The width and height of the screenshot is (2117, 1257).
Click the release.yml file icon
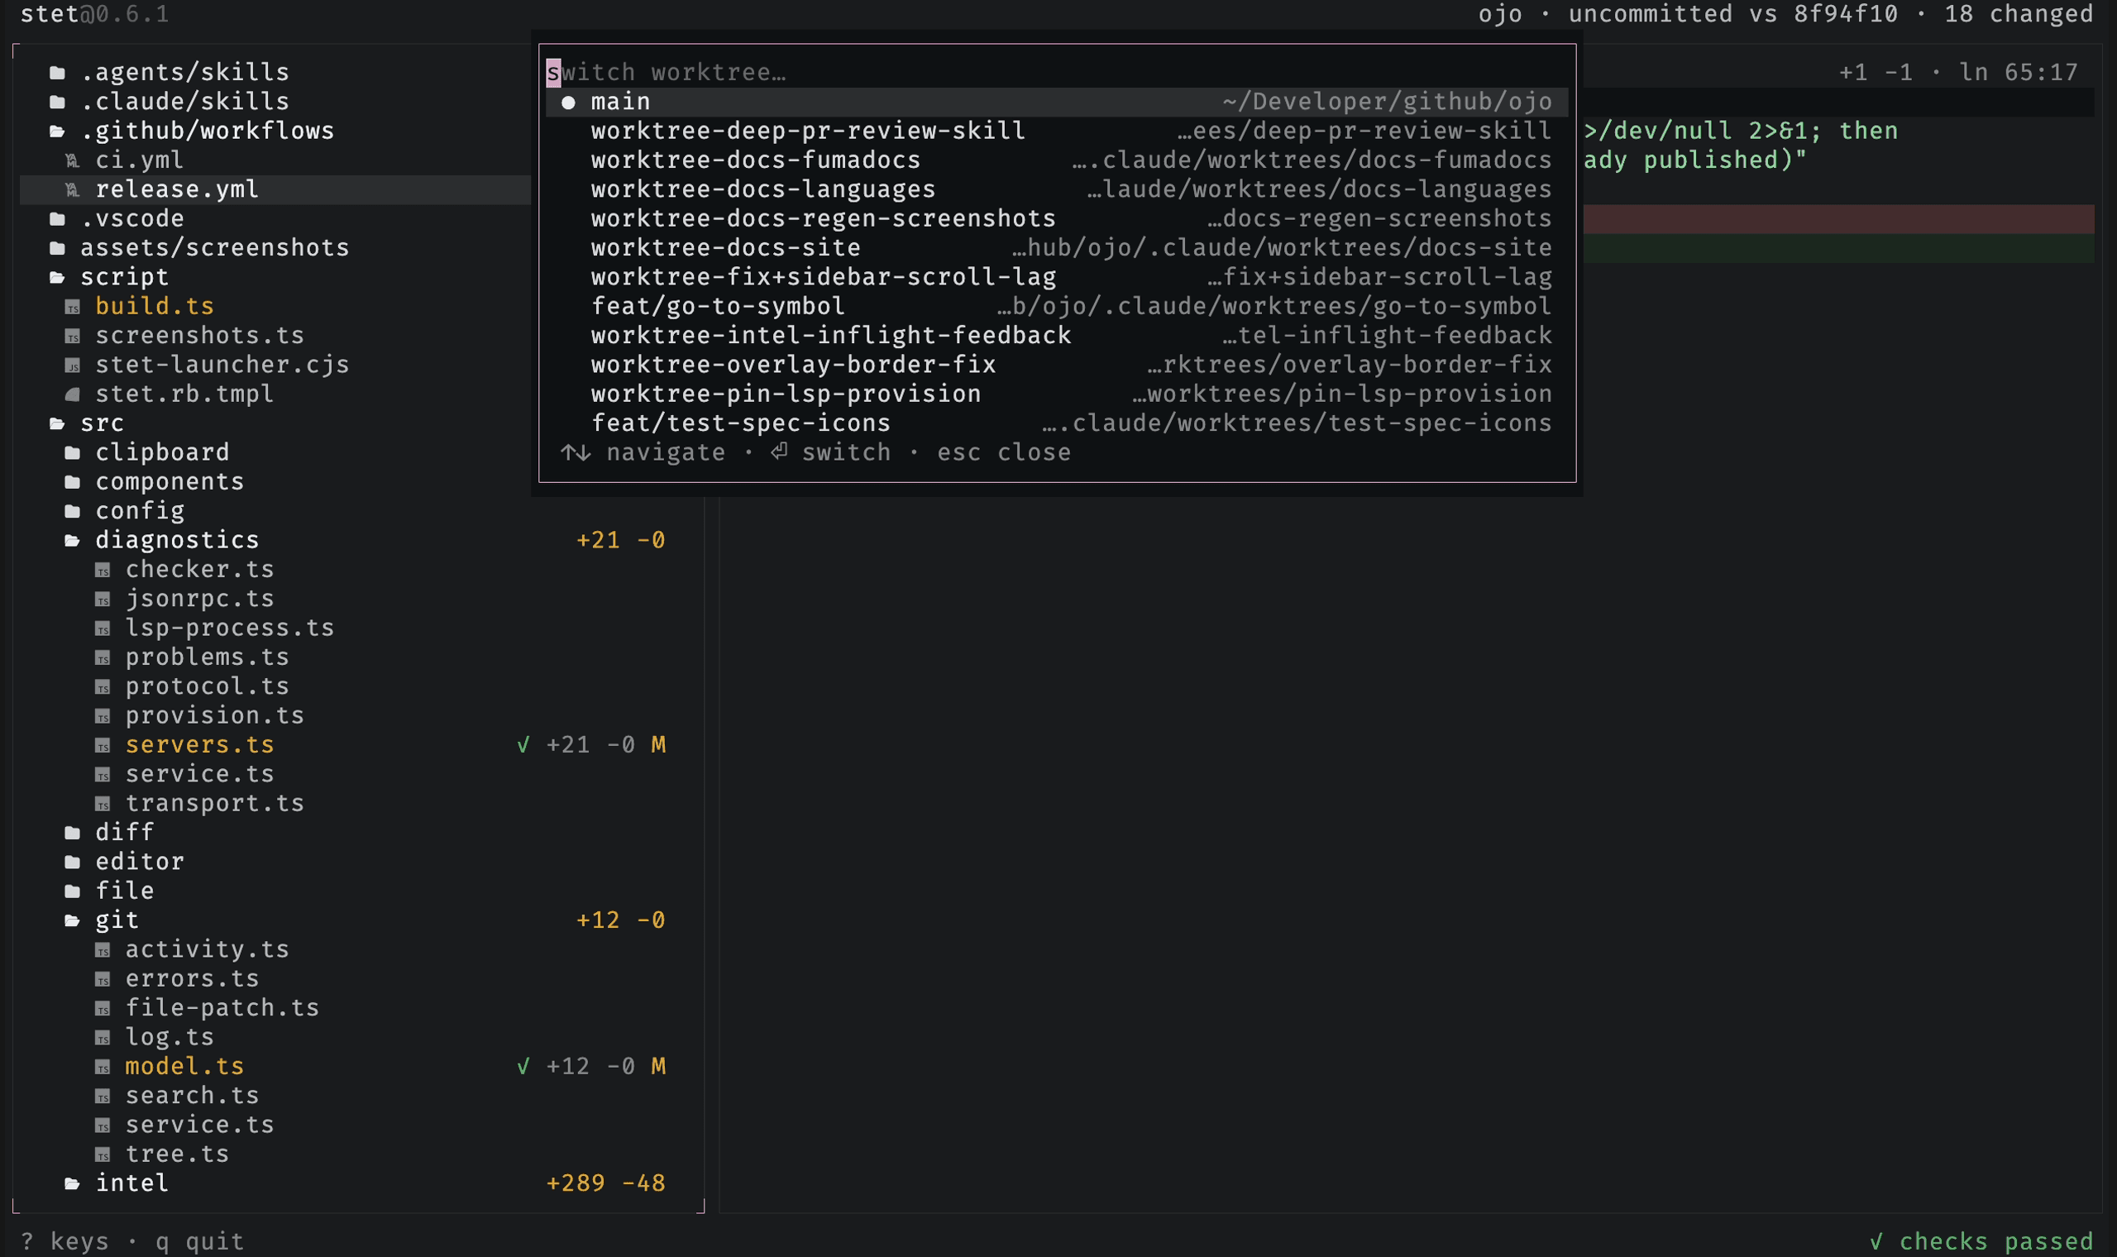point(73,189)
